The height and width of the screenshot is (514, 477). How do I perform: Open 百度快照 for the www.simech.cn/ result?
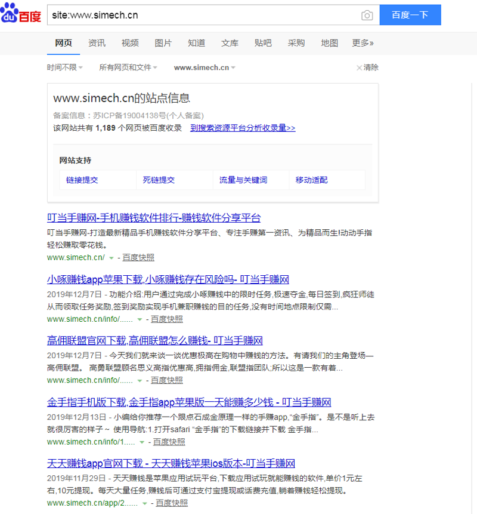click(138, 258)
